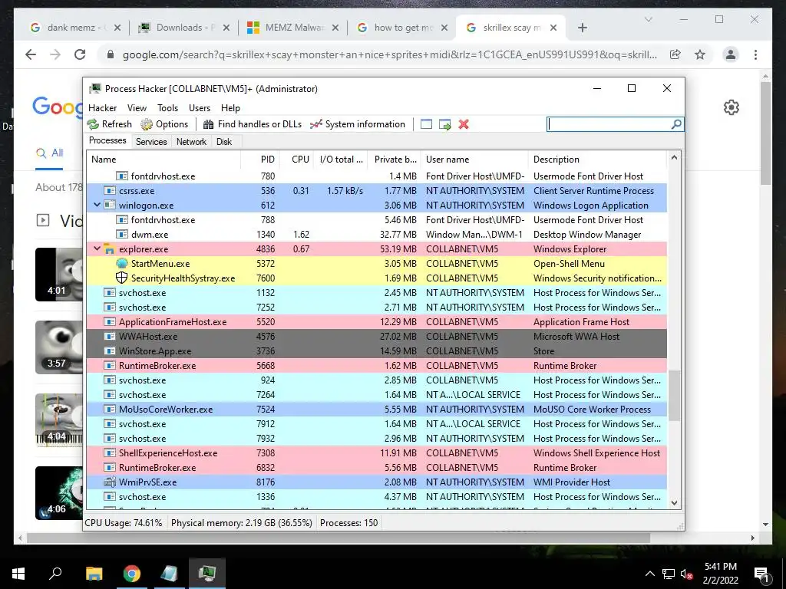Close the how to get Chrome tab

coord(444,28)
